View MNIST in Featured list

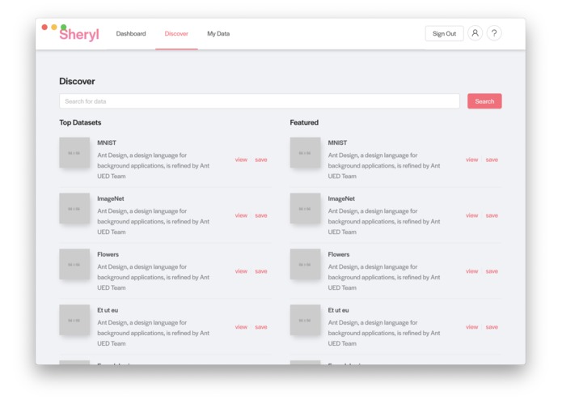[471, 160]
